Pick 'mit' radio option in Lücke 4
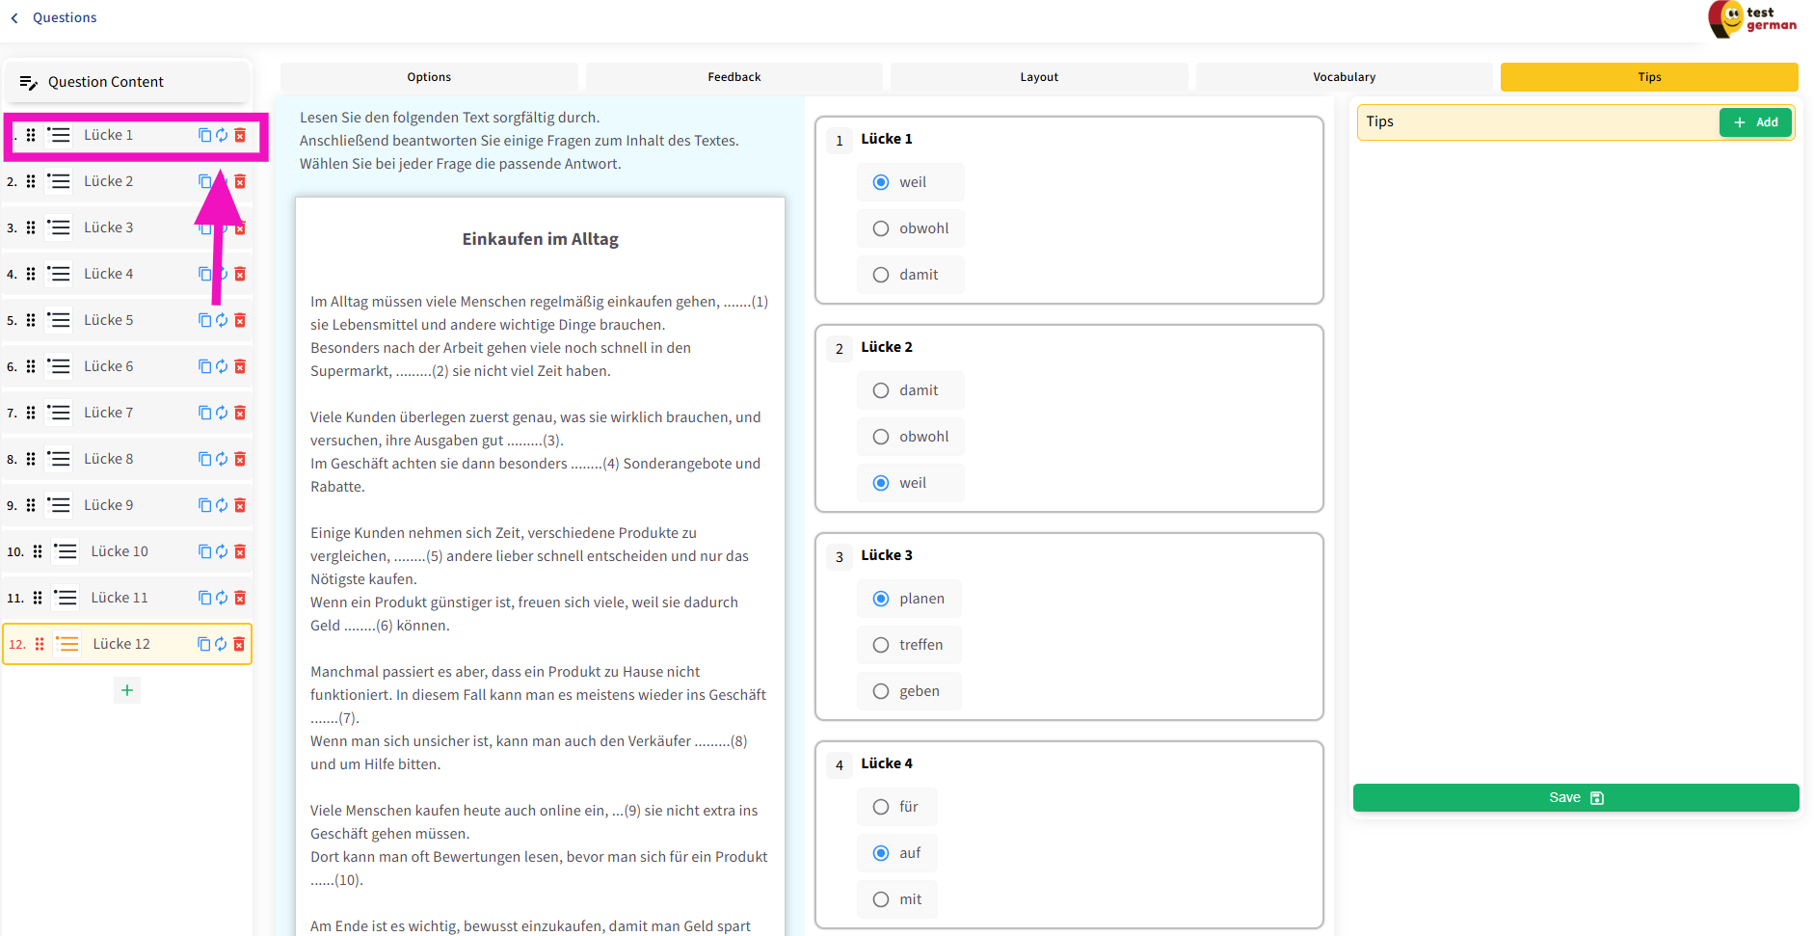This screenshot has width=1814, height=936. pyautogui.click(x=881, y=899)
